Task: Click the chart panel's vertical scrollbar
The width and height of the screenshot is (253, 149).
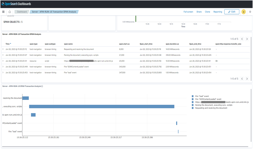Action: point(251,115)
